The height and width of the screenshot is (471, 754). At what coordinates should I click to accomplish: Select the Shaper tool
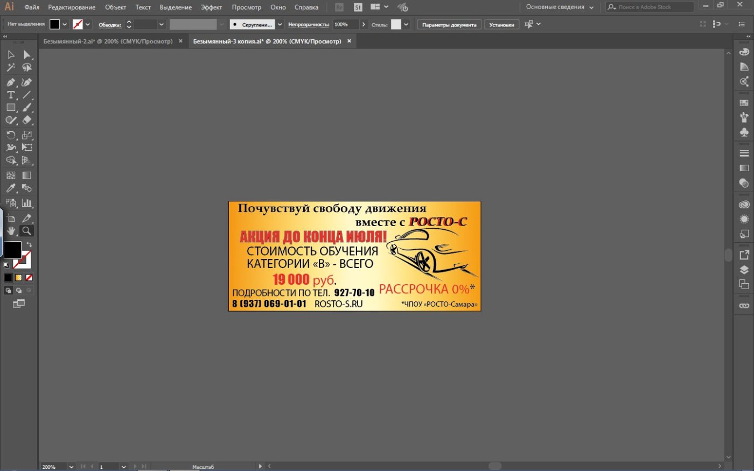11,121
